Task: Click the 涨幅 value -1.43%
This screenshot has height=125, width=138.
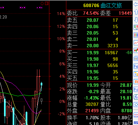Action: tap(91, 98)
